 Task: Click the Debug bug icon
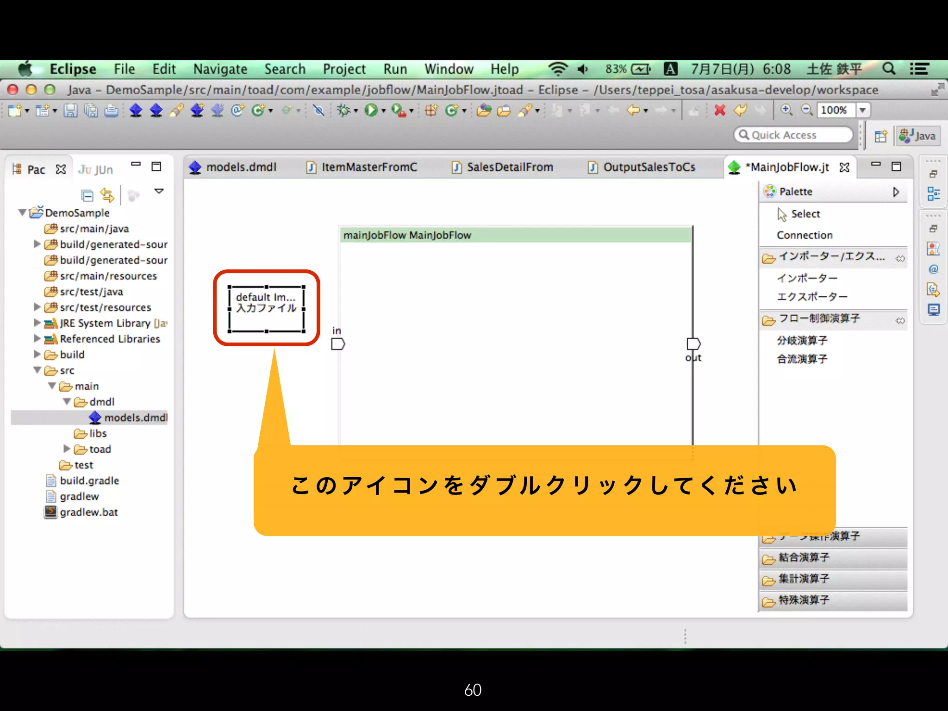[344, 110]
